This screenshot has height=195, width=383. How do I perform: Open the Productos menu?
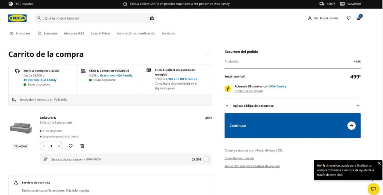point(20,33)
